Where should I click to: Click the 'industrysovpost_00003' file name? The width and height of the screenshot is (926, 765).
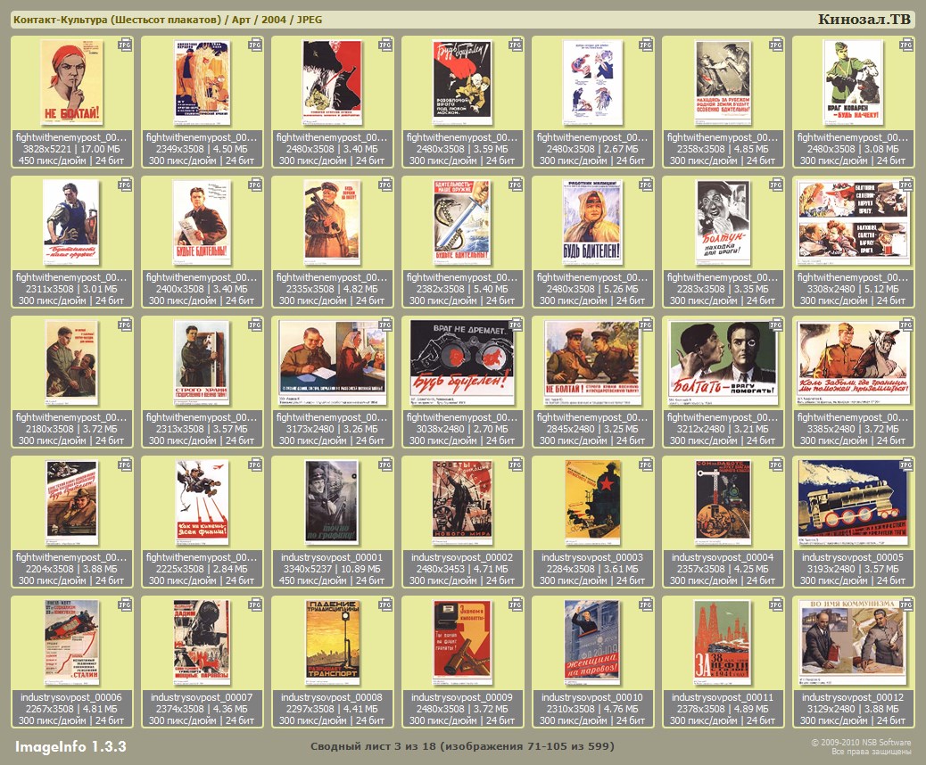click(x=592, y=557)
